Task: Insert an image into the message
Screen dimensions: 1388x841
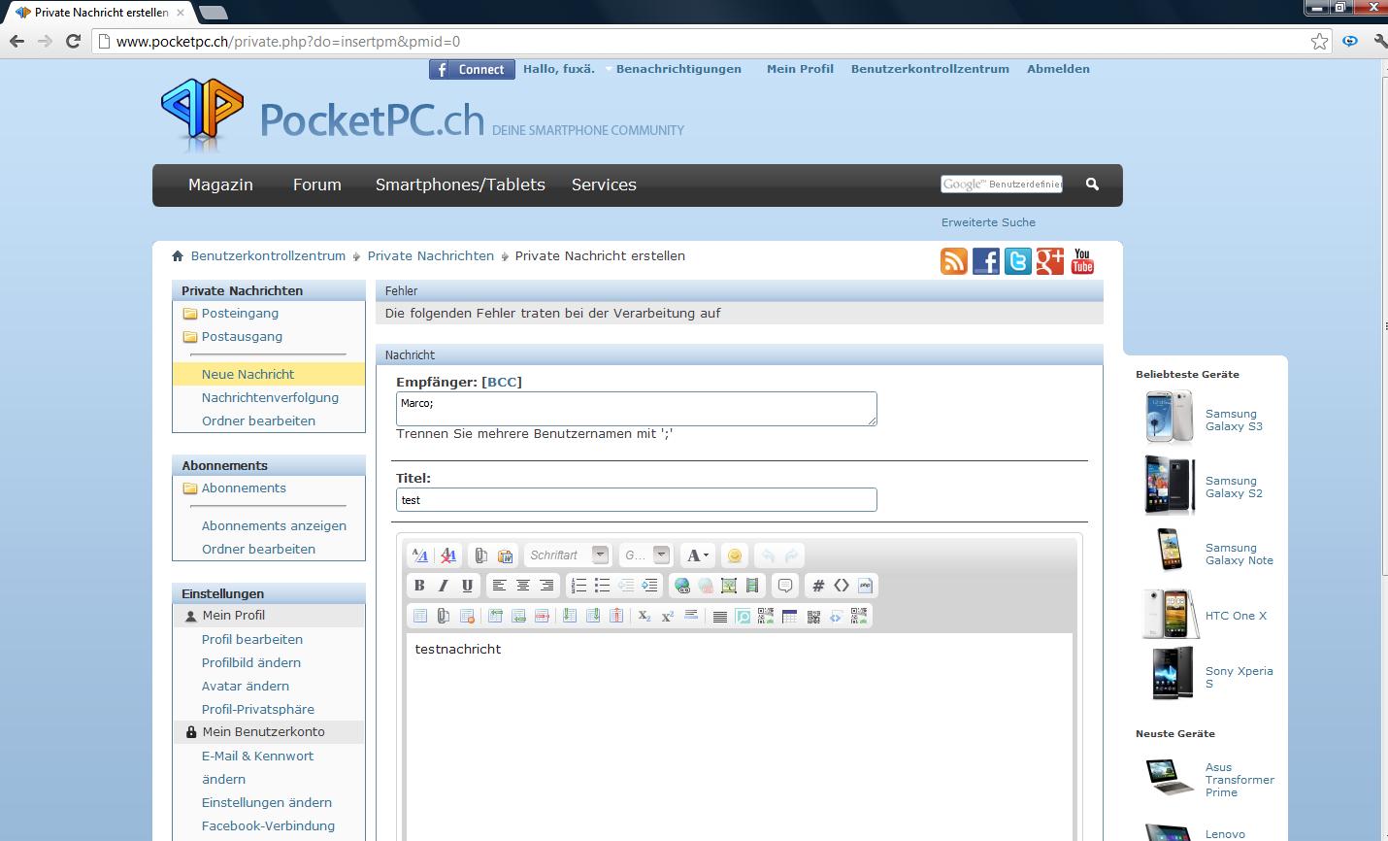Action: pyautogui.click(x=729, y=586)
